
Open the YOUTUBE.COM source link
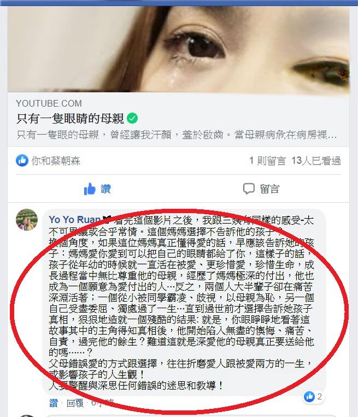coord(49,103)
